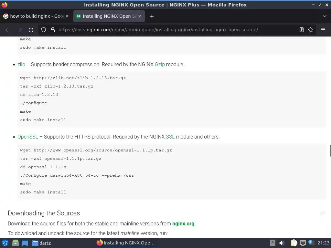
Task: Open the file manager taskbar icon
Action: [x=16, y=243]
